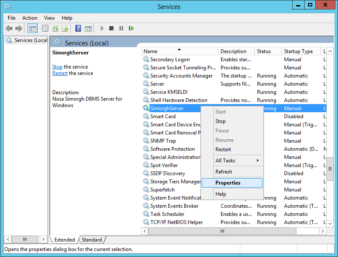Choose Help in the context menu
Viewport: 338px width, 257px height.
pyautogui.click(x=232, y=194)
